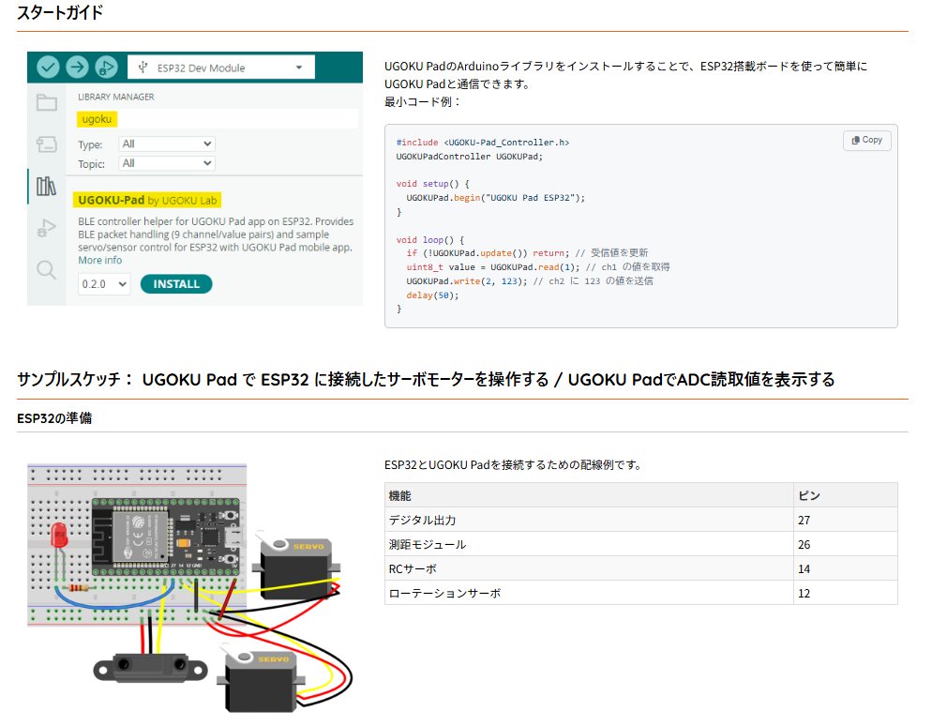This screenshot has height=726, width=932.
Task: Open the 0.2.0 version dropdown
Action: [102, 283]
